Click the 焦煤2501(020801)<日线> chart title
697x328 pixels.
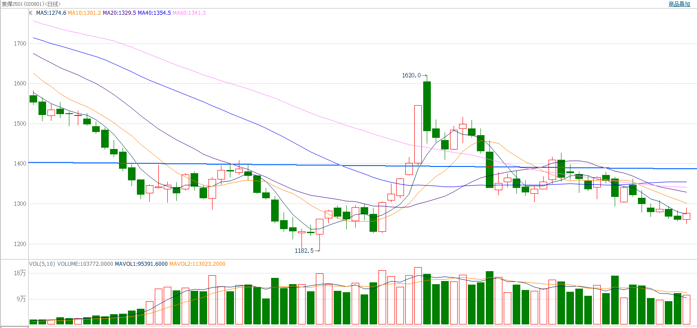pyautogui.click(x=31, y=4)
